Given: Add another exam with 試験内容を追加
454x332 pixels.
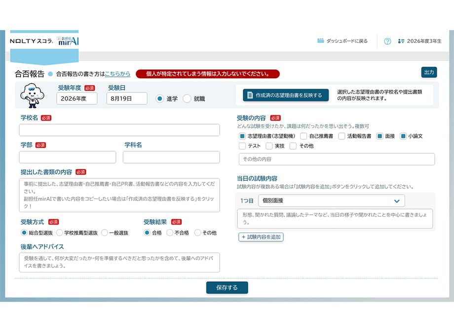Looking at the screenshot, I should click(x=261, y=237).
